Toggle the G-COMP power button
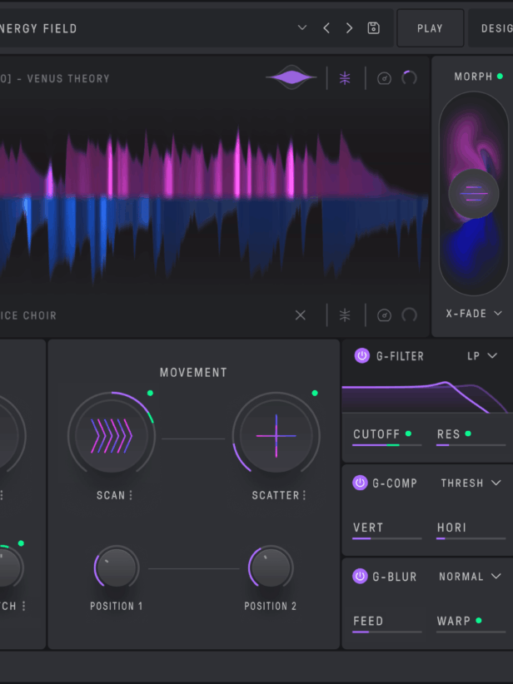 click(361, 483)
